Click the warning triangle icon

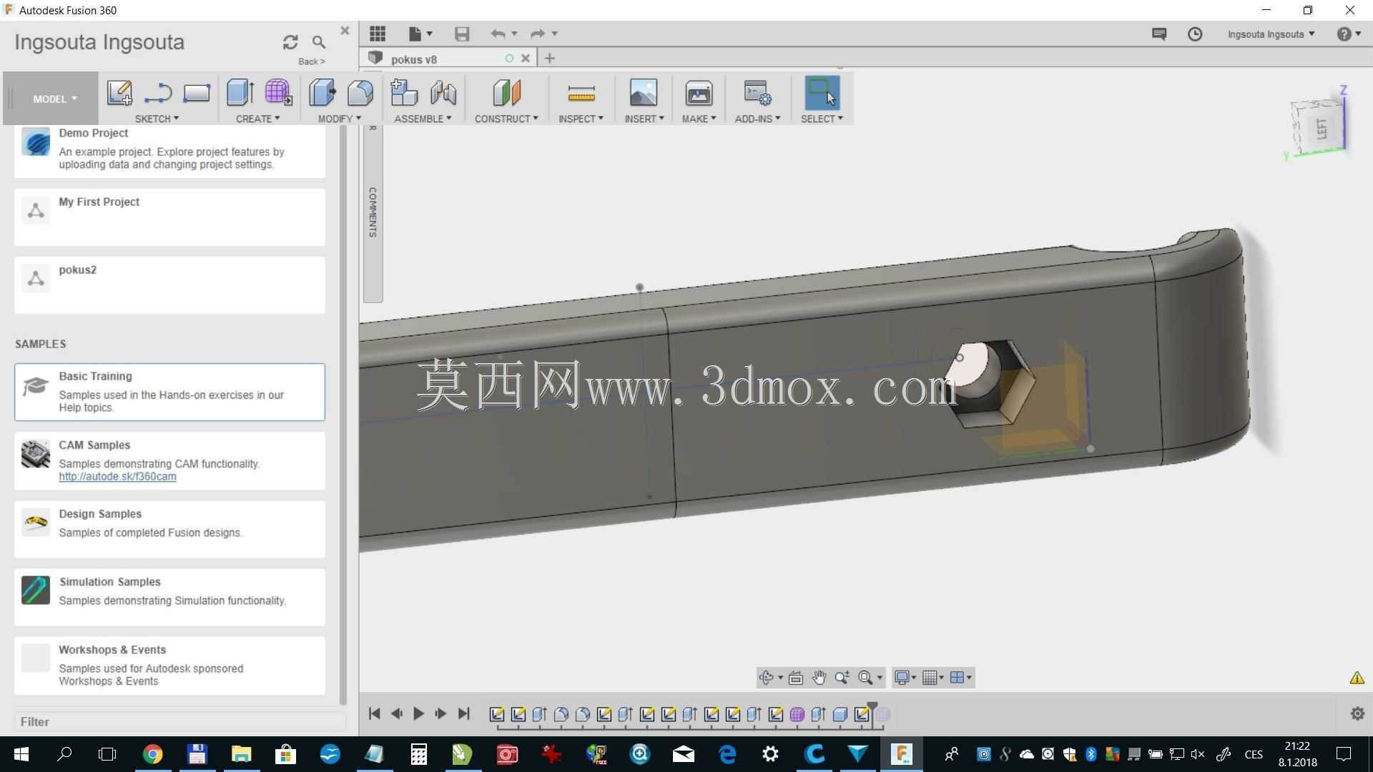(1357, 678)
